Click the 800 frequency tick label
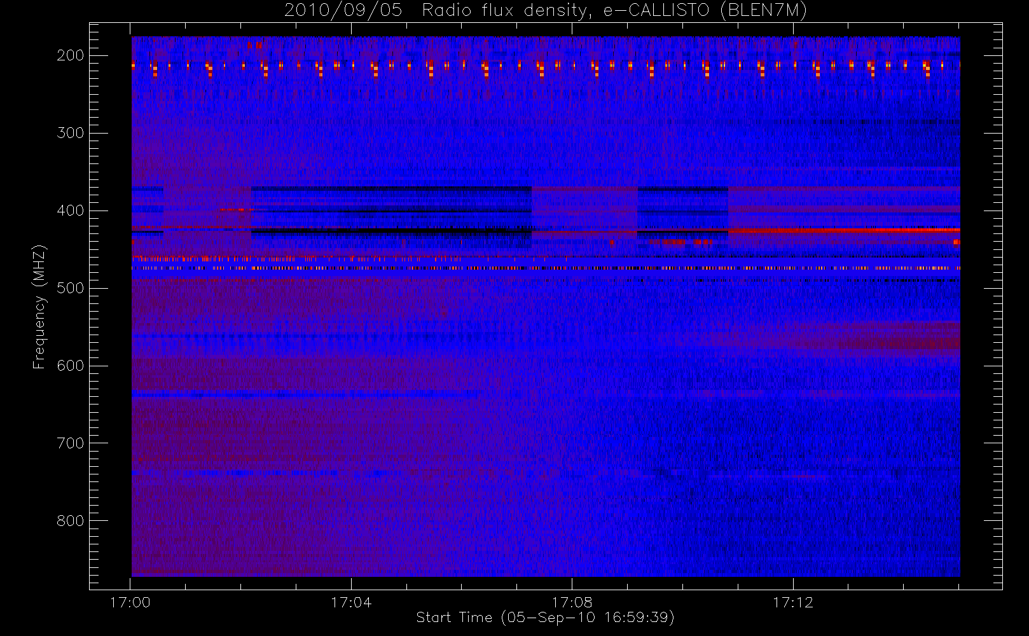 point(70,521)
